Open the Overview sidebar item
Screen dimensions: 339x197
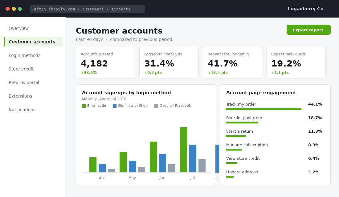18,28
